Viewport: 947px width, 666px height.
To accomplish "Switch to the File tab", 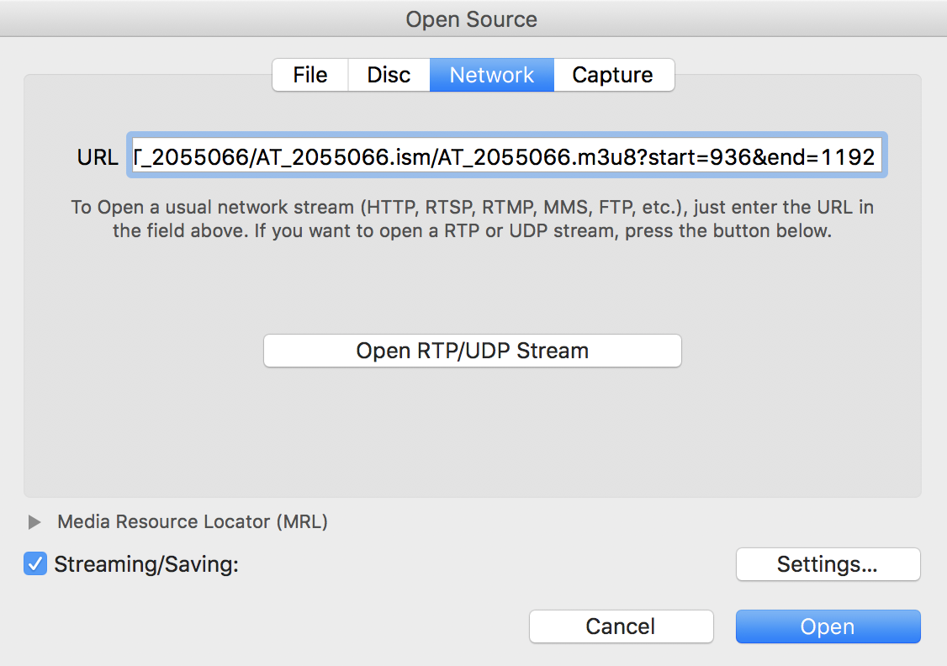I will click(309, 75).
